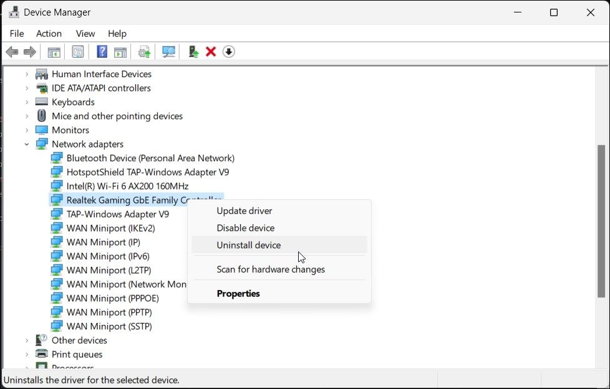Click the Device Manager icon in the title bar

click(x=14, y=11)
